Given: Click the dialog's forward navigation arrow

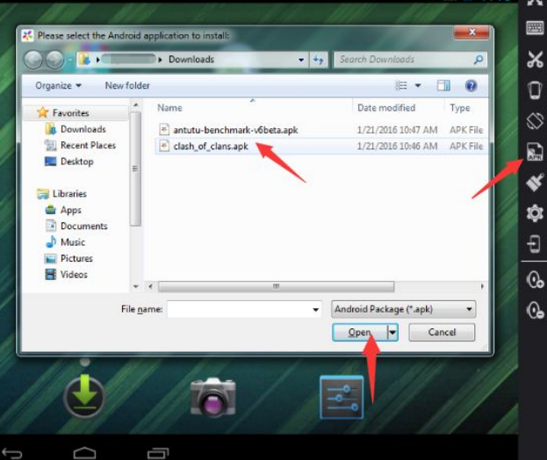Looking at the screenshot, I should pyautogui.click(x=54, y=60).
